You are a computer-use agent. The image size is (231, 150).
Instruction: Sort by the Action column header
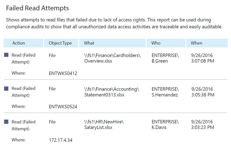point(23,43)
